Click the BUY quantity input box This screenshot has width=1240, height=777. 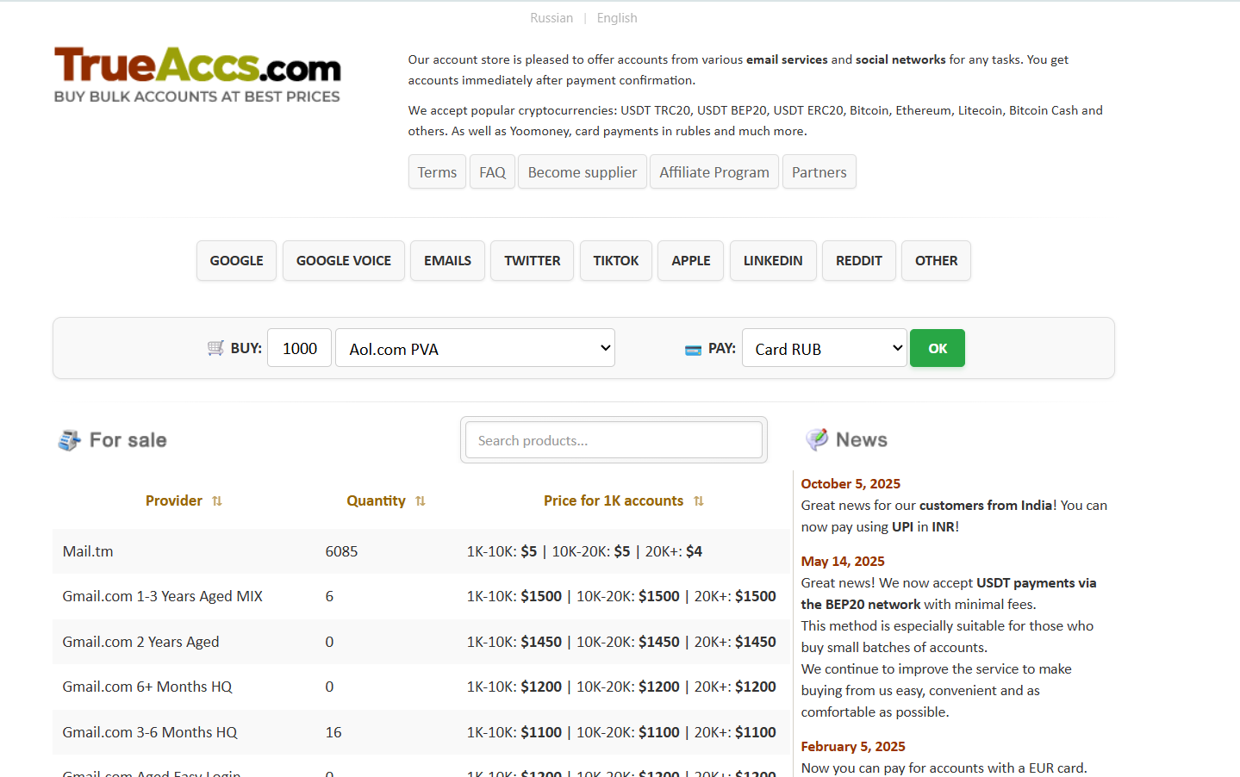(x=299, y=348)
